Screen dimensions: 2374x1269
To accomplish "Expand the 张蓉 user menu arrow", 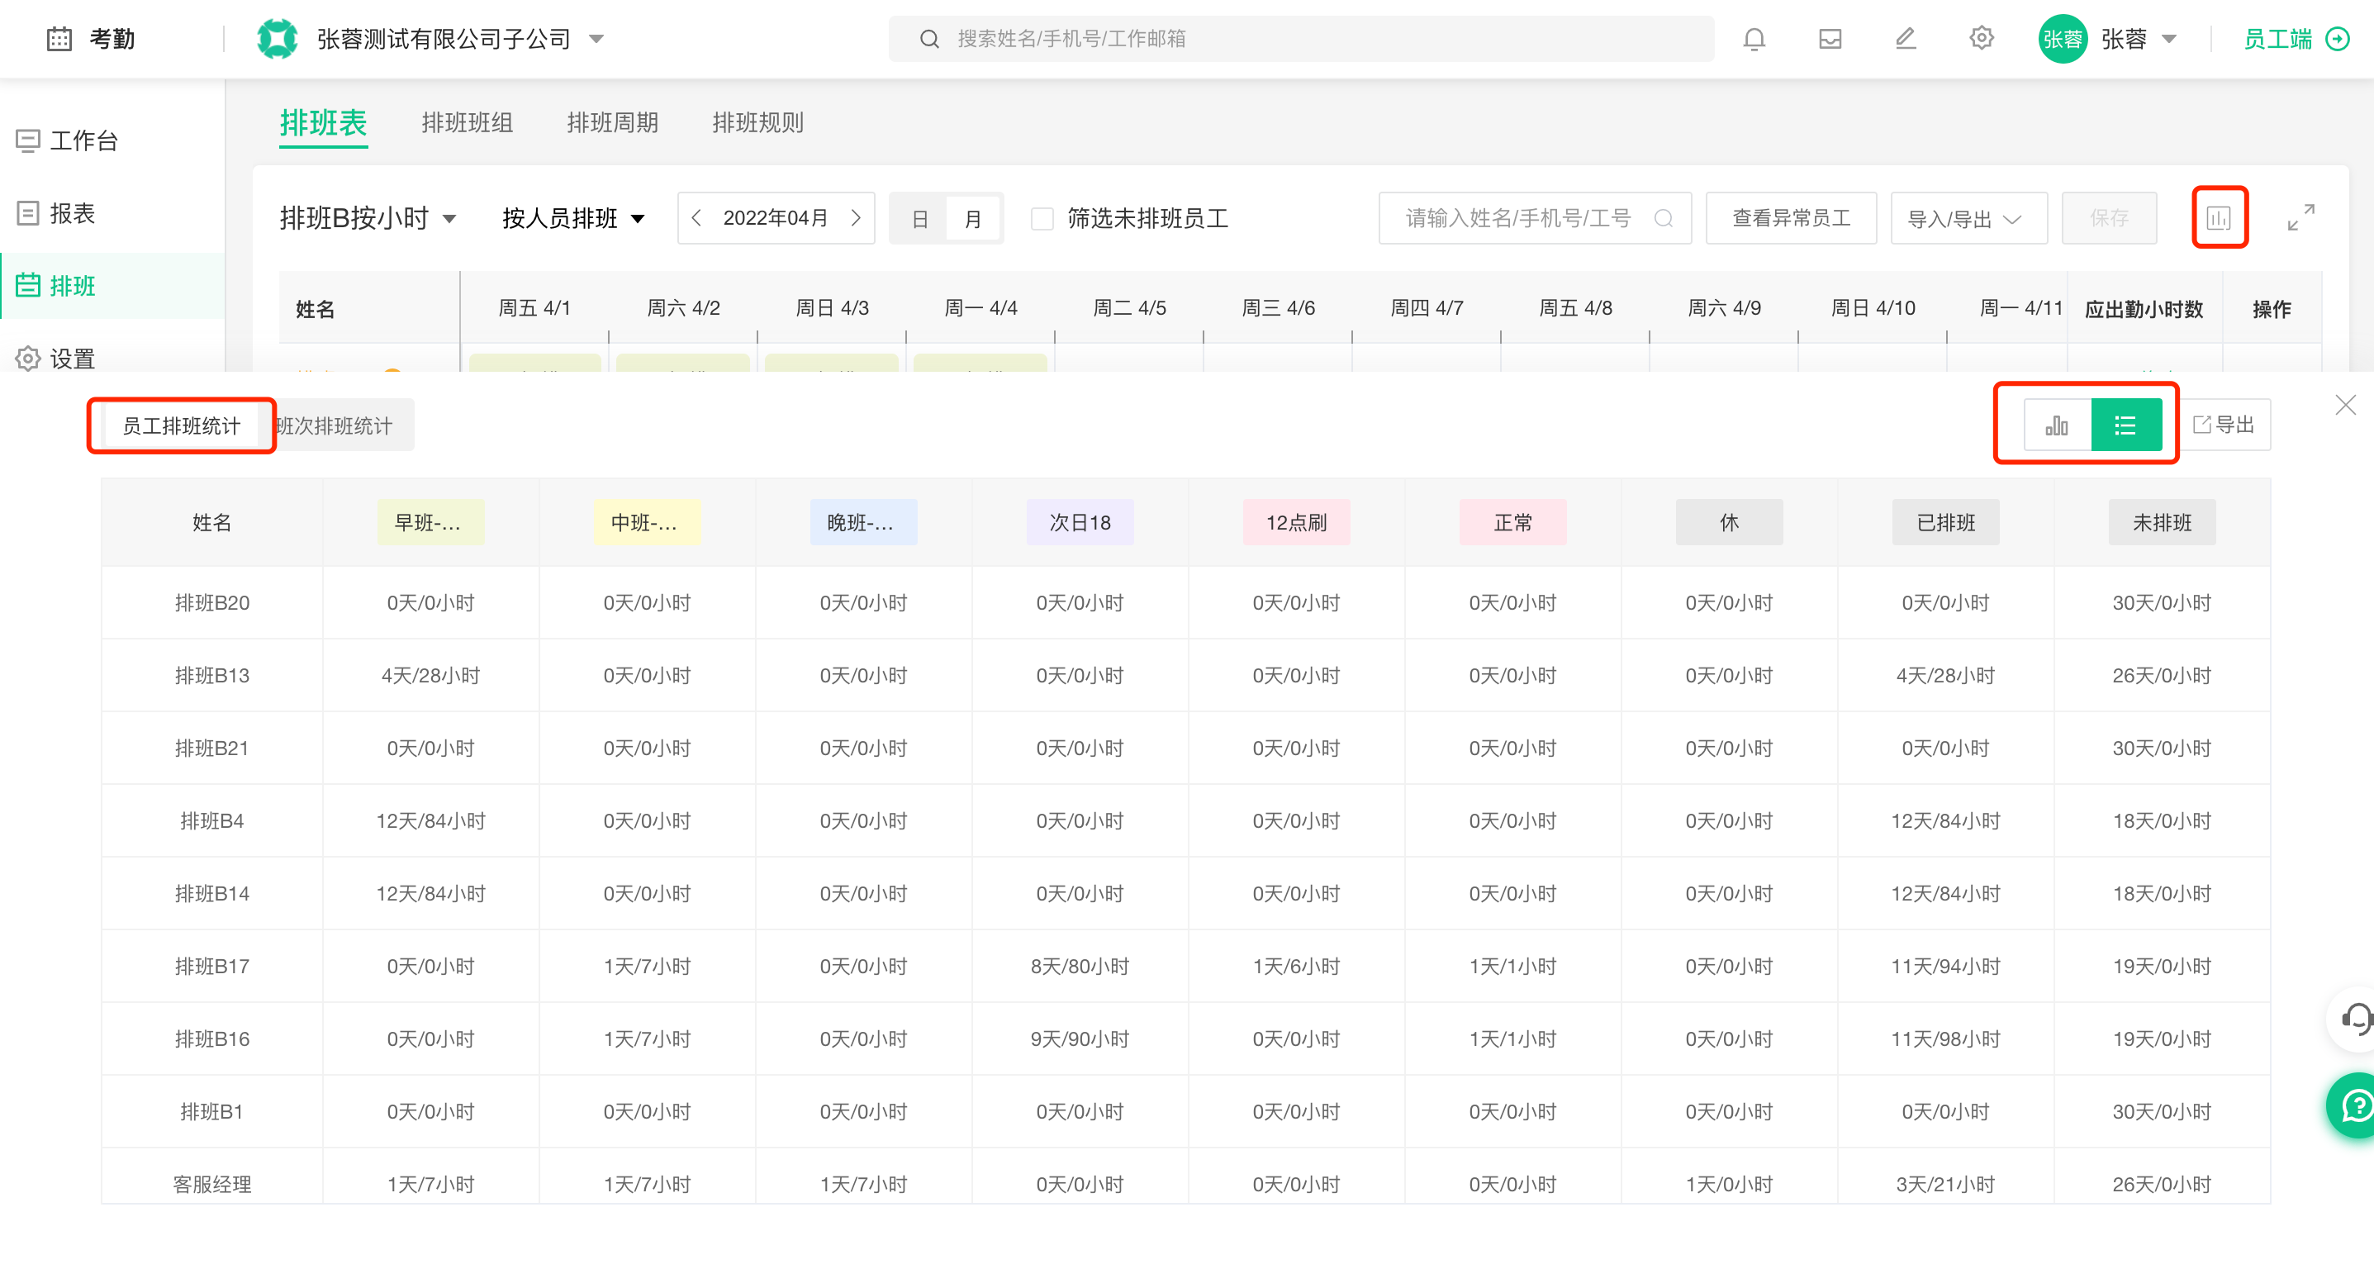I will click(x=2168, y=39).
